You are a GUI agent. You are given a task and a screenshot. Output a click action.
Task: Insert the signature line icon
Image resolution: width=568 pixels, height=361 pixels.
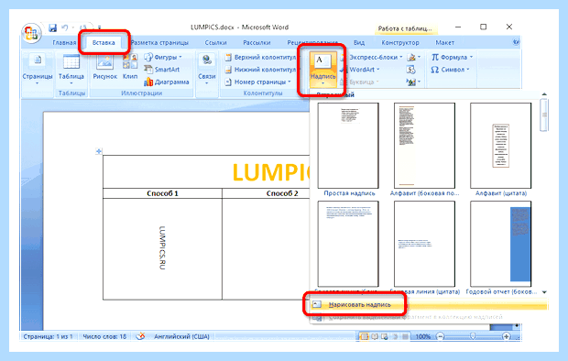tap(411, 57)
